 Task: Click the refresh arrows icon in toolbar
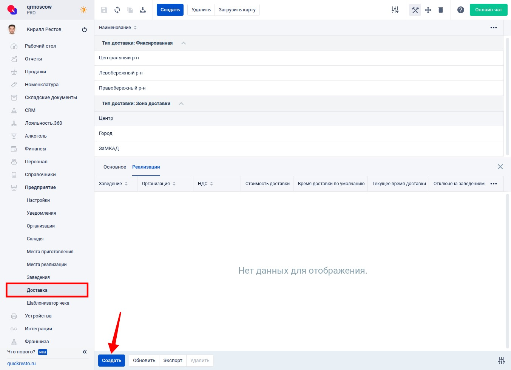(117, 10)
